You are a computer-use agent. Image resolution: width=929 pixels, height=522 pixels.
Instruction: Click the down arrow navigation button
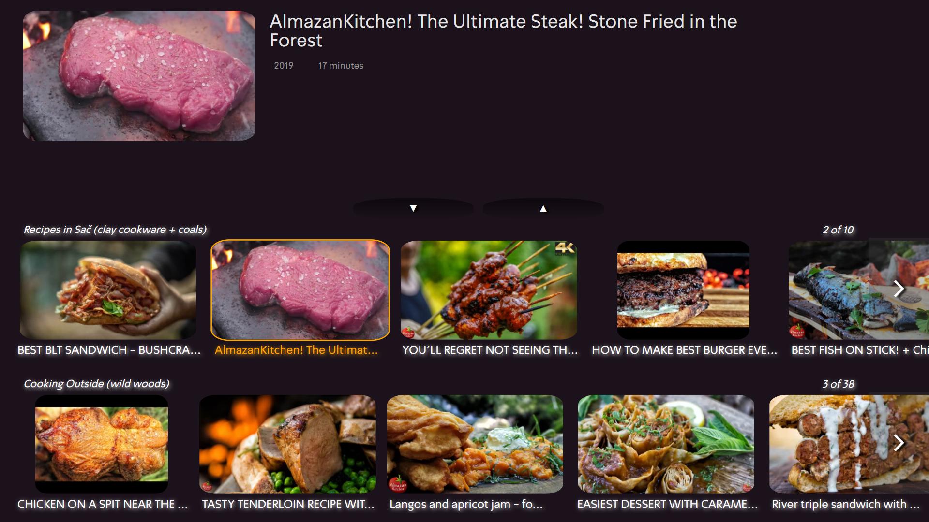click(x=413, y=208)
